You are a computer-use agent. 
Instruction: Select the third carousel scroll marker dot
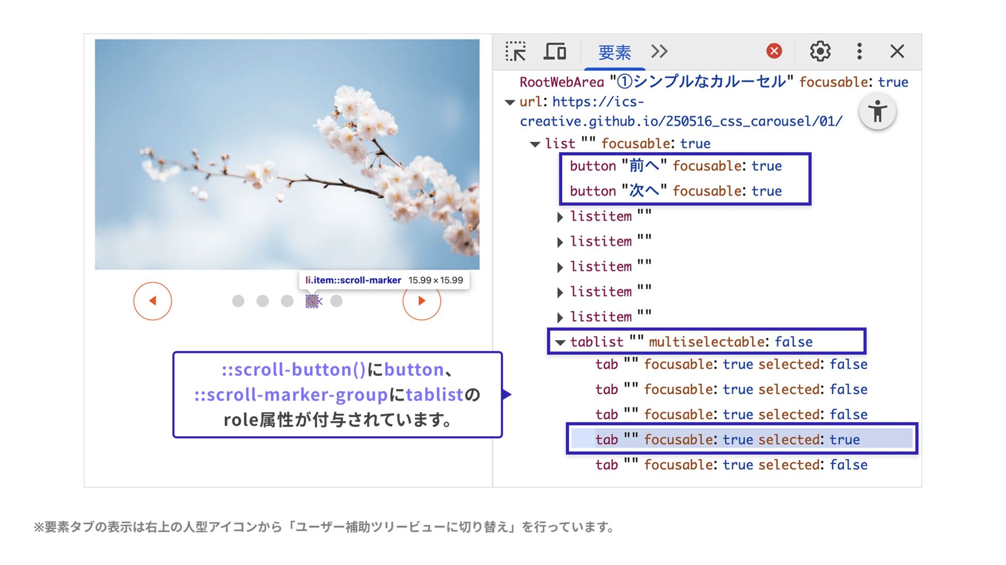click(x=287, y=301)
